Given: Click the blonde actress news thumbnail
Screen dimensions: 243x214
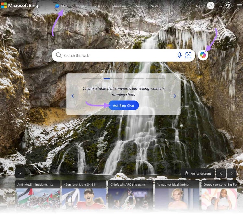Looking at the screenshot, I should 177,199.
